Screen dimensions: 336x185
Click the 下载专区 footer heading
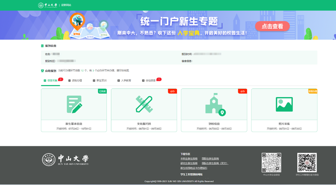(185, 154)
